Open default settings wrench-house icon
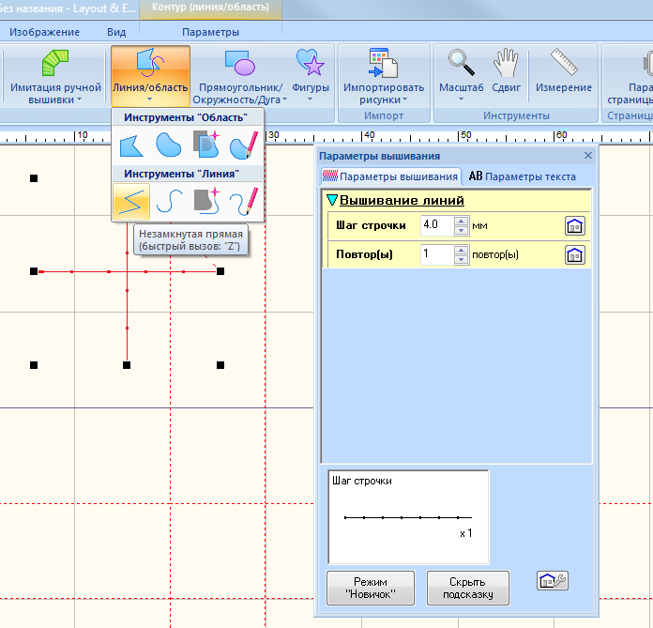 pos(552,581)
